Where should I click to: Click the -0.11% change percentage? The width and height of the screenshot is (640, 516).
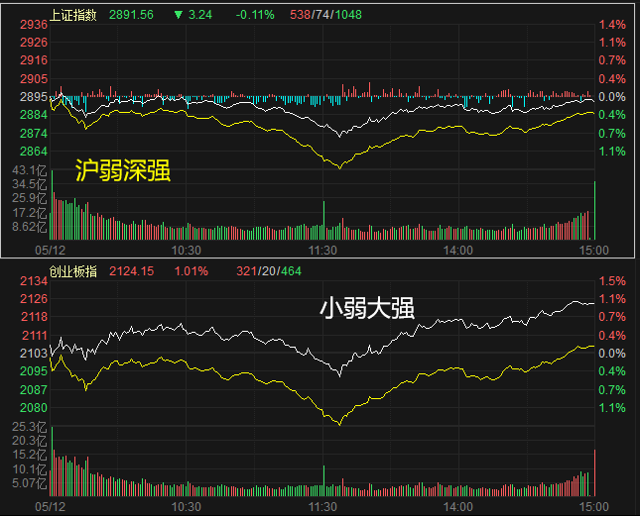pos(255,15)
